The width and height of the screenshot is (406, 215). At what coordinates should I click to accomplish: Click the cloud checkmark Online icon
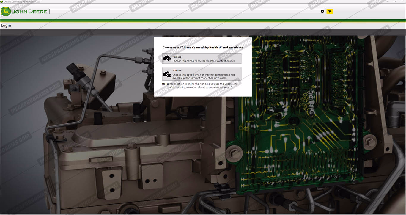click(167, 59)
